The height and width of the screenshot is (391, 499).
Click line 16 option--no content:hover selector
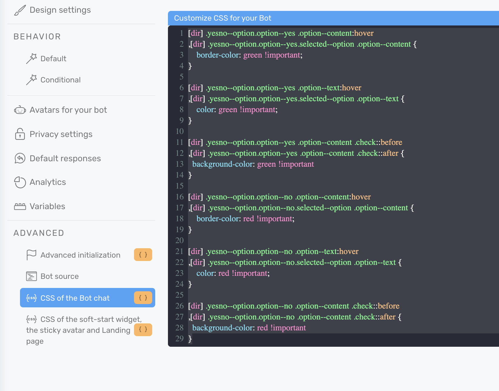pos(279,197)
